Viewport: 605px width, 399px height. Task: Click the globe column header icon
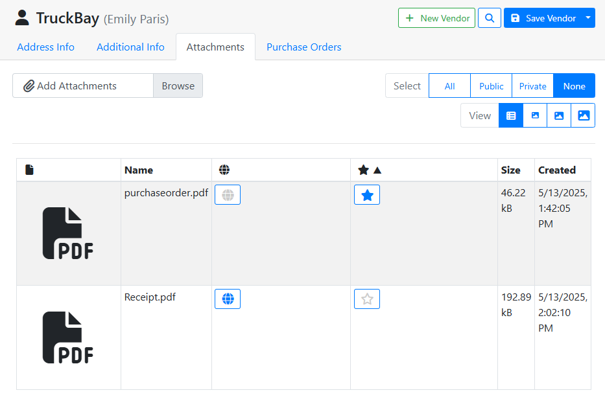tap(224, 170)
